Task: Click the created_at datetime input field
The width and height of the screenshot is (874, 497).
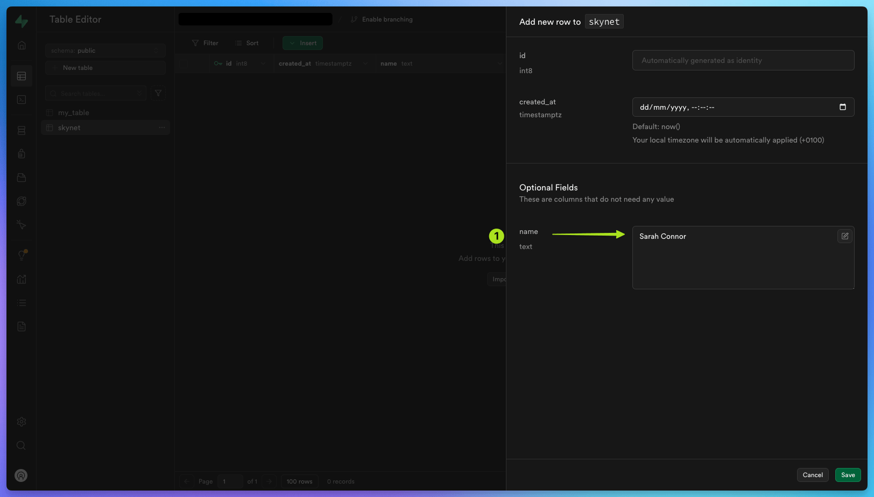Action: (743, 107)
